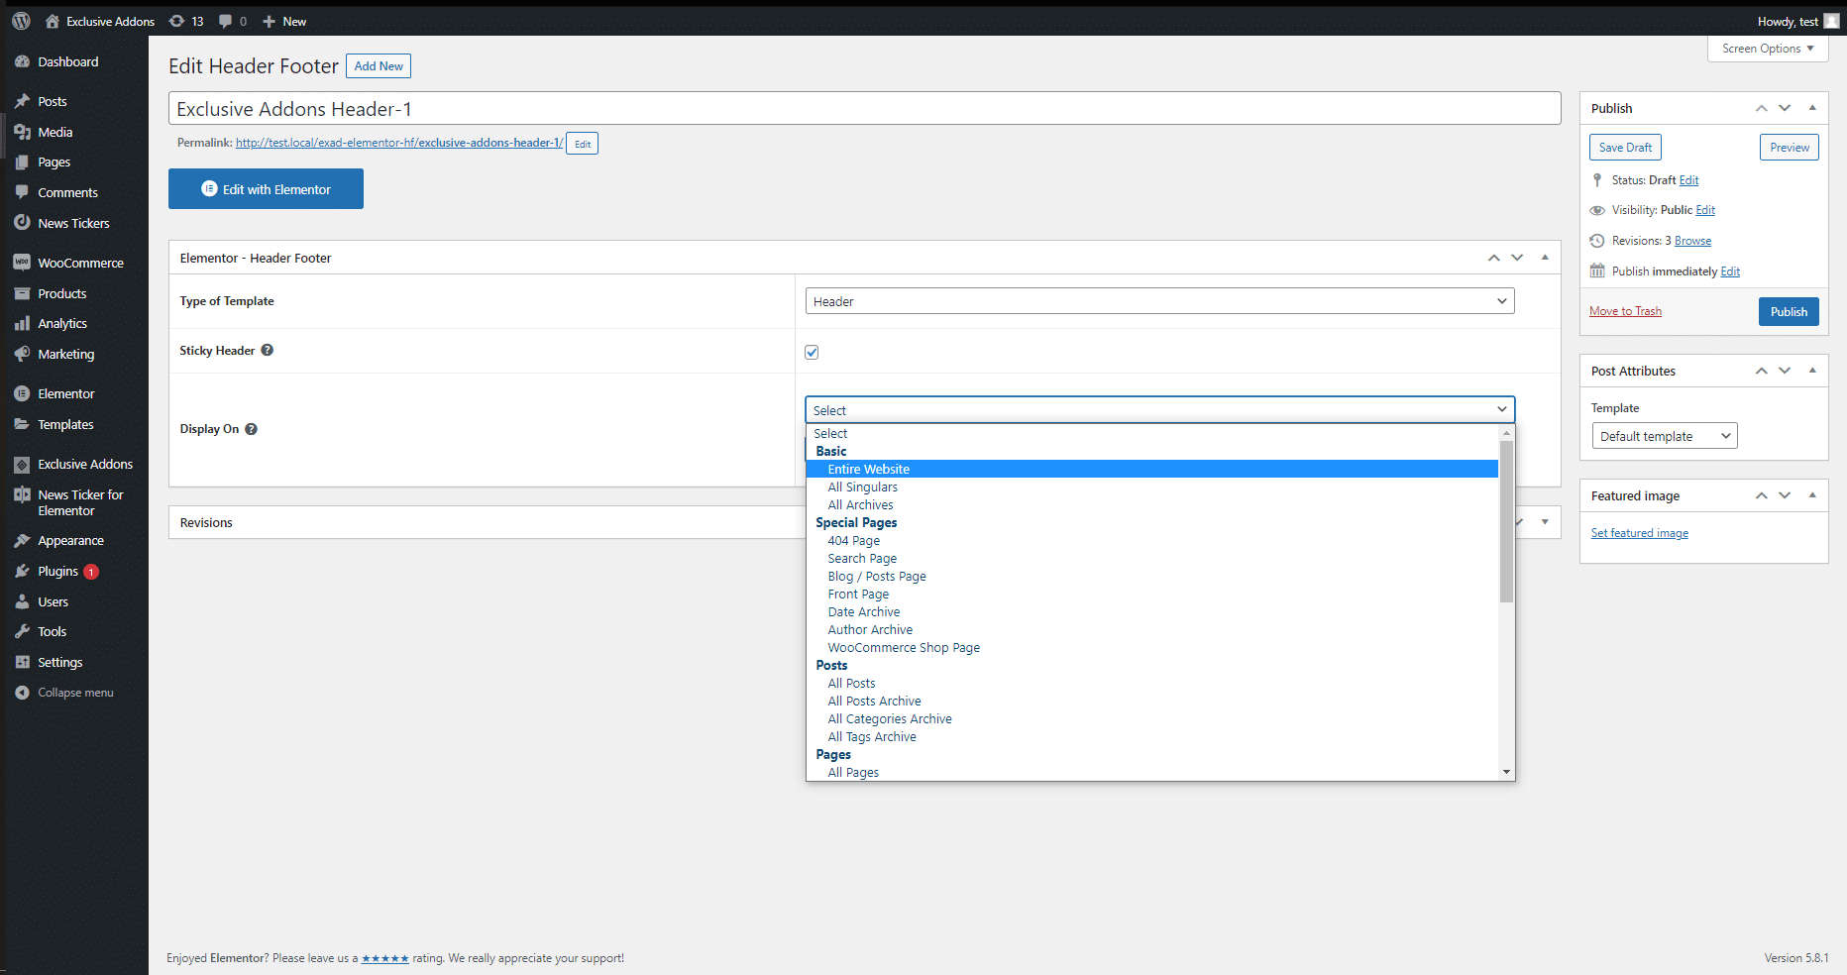This screenshot has width=1847, height=975.
Task: Click the Exclusive Addons sidebar icon
Action: pyautogui.click(x=22, y=464)
